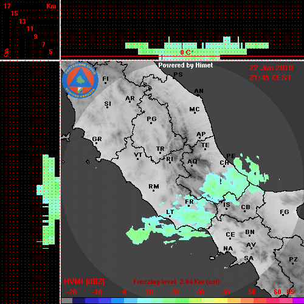Screen dimensions: 304x304
Task: Click the 'GR' city marker
Action: (x=97, y=140)
